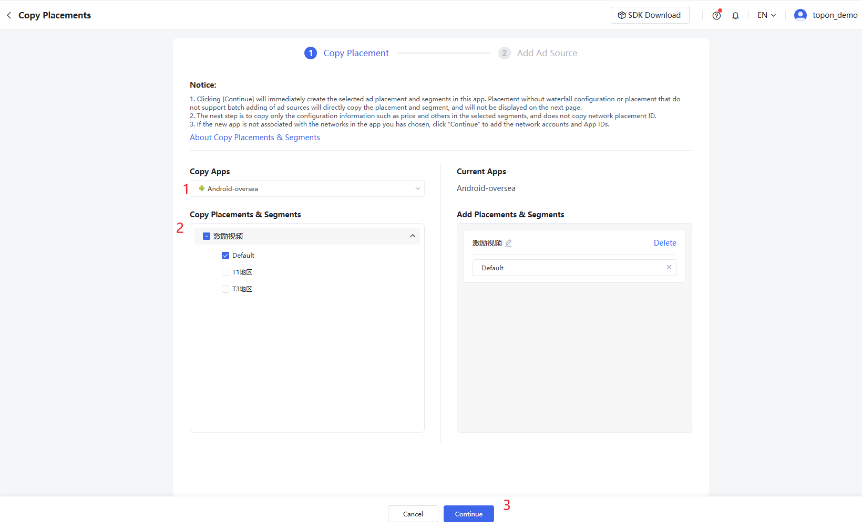Click the edit pencil next to 激励视频
862x529 pixels.
pyautogui.click(x=508, y=243)
